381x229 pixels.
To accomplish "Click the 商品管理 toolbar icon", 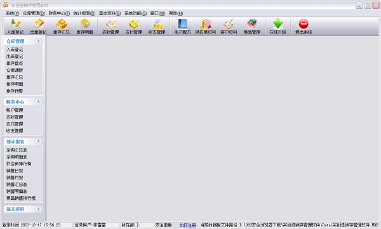I will tap(252, 26).
